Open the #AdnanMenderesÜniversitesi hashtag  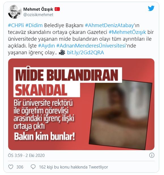(91, 46)
